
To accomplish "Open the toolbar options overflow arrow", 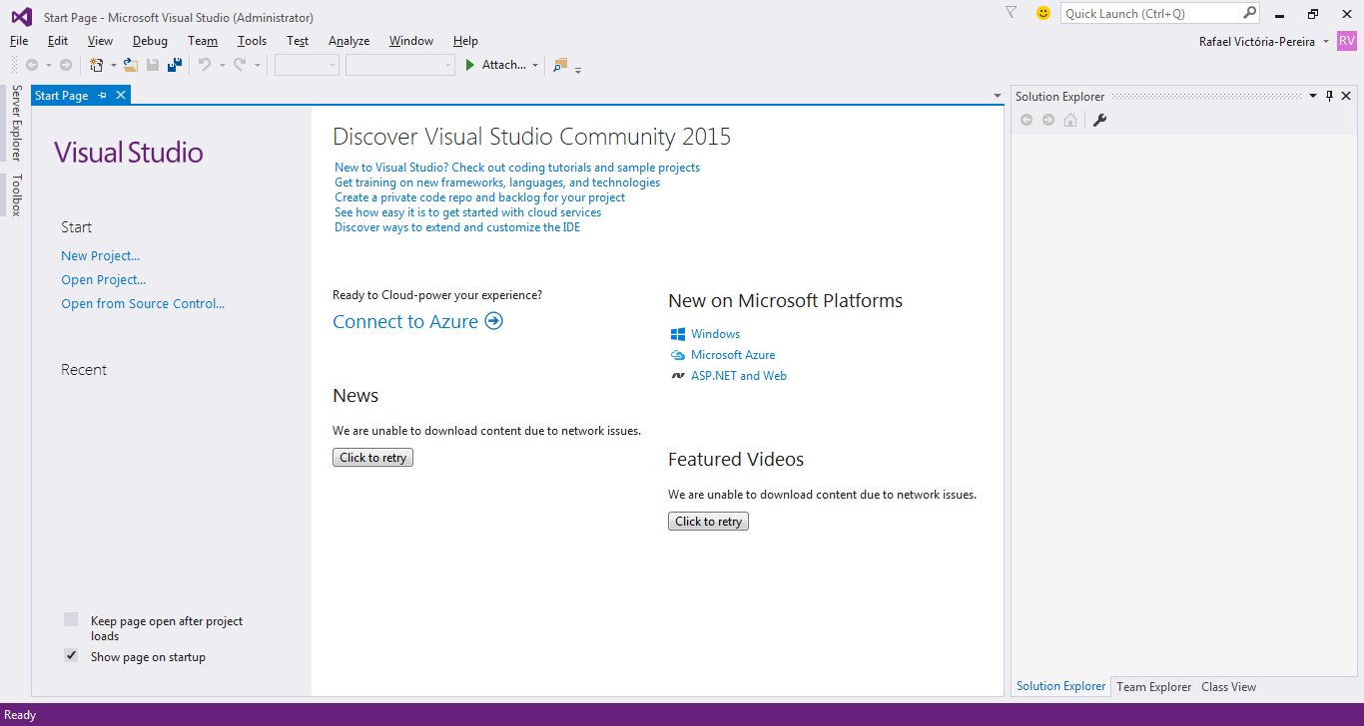I will point(578,70).
